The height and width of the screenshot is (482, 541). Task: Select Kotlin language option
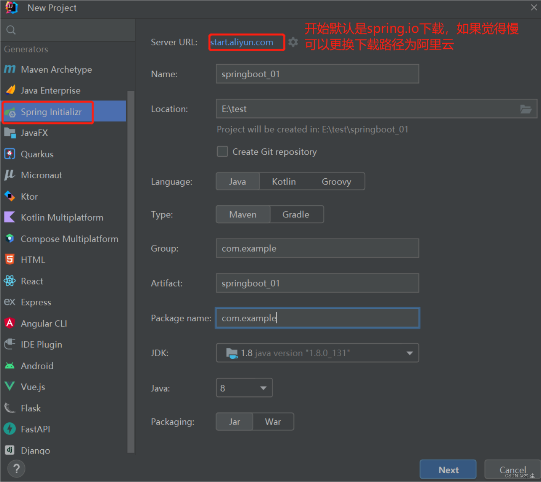point(284,182)
